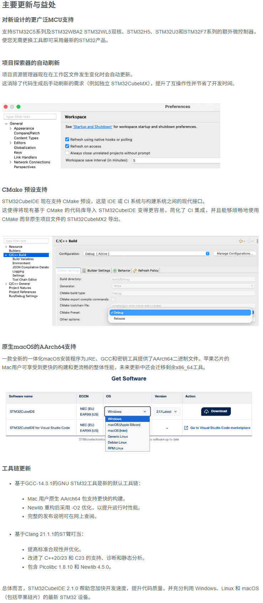Click the workspace save interval field
This screenshot has height=603, width=263.
(x=175, y=161)
